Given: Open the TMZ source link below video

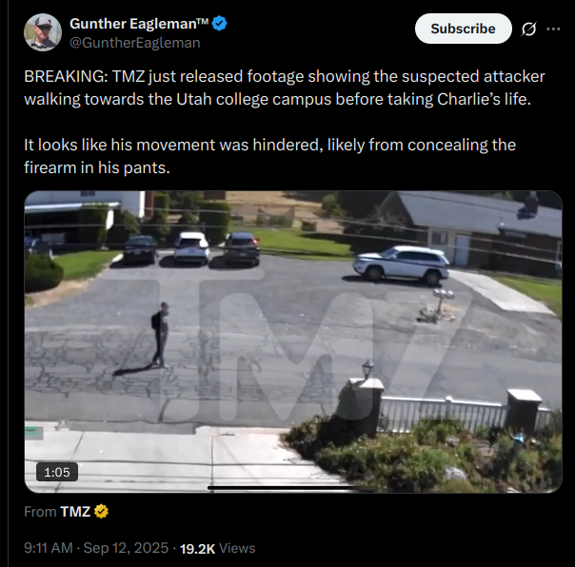Looking at the screenshot, I should tap(75, 511).
